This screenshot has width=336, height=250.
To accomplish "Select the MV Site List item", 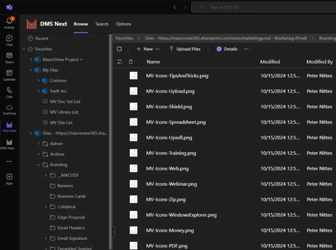I will [x=61, y=123].
